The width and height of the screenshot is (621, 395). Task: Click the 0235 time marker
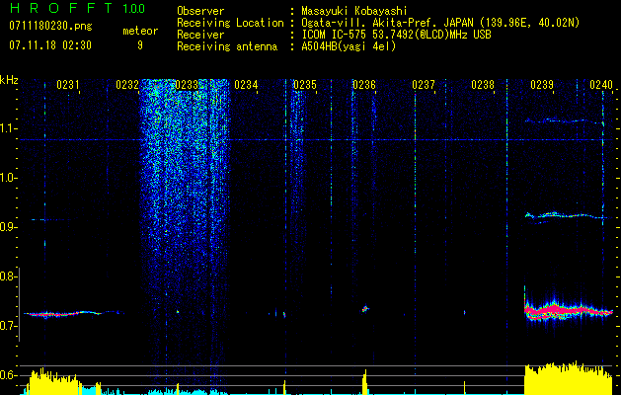tap(305, 85)
